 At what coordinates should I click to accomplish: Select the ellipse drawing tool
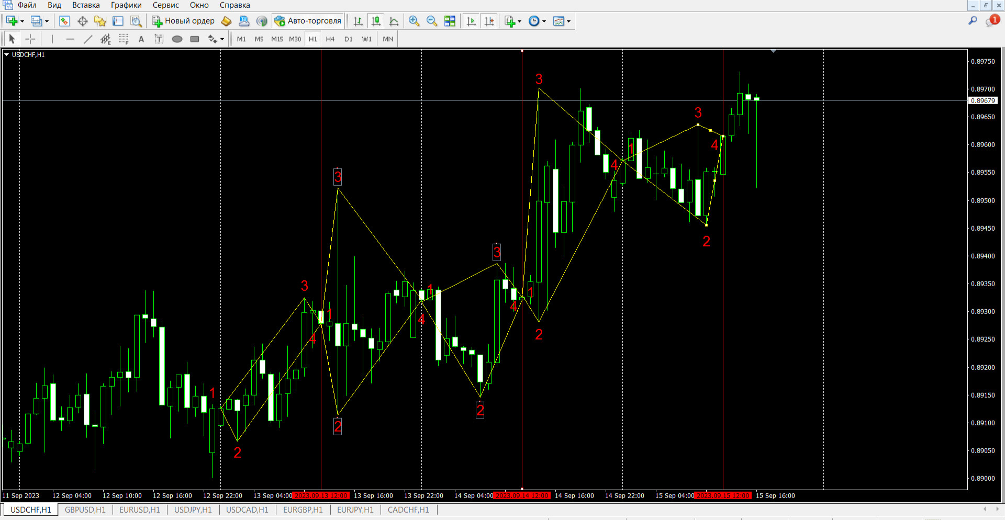tap(177, 39)
